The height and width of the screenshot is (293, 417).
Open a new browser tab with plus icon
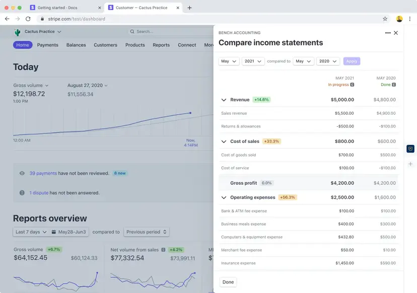coord(189,8)
